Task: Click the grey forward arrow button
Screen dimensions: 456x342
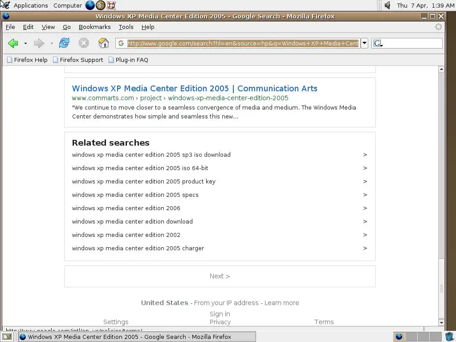Action: 39,43
